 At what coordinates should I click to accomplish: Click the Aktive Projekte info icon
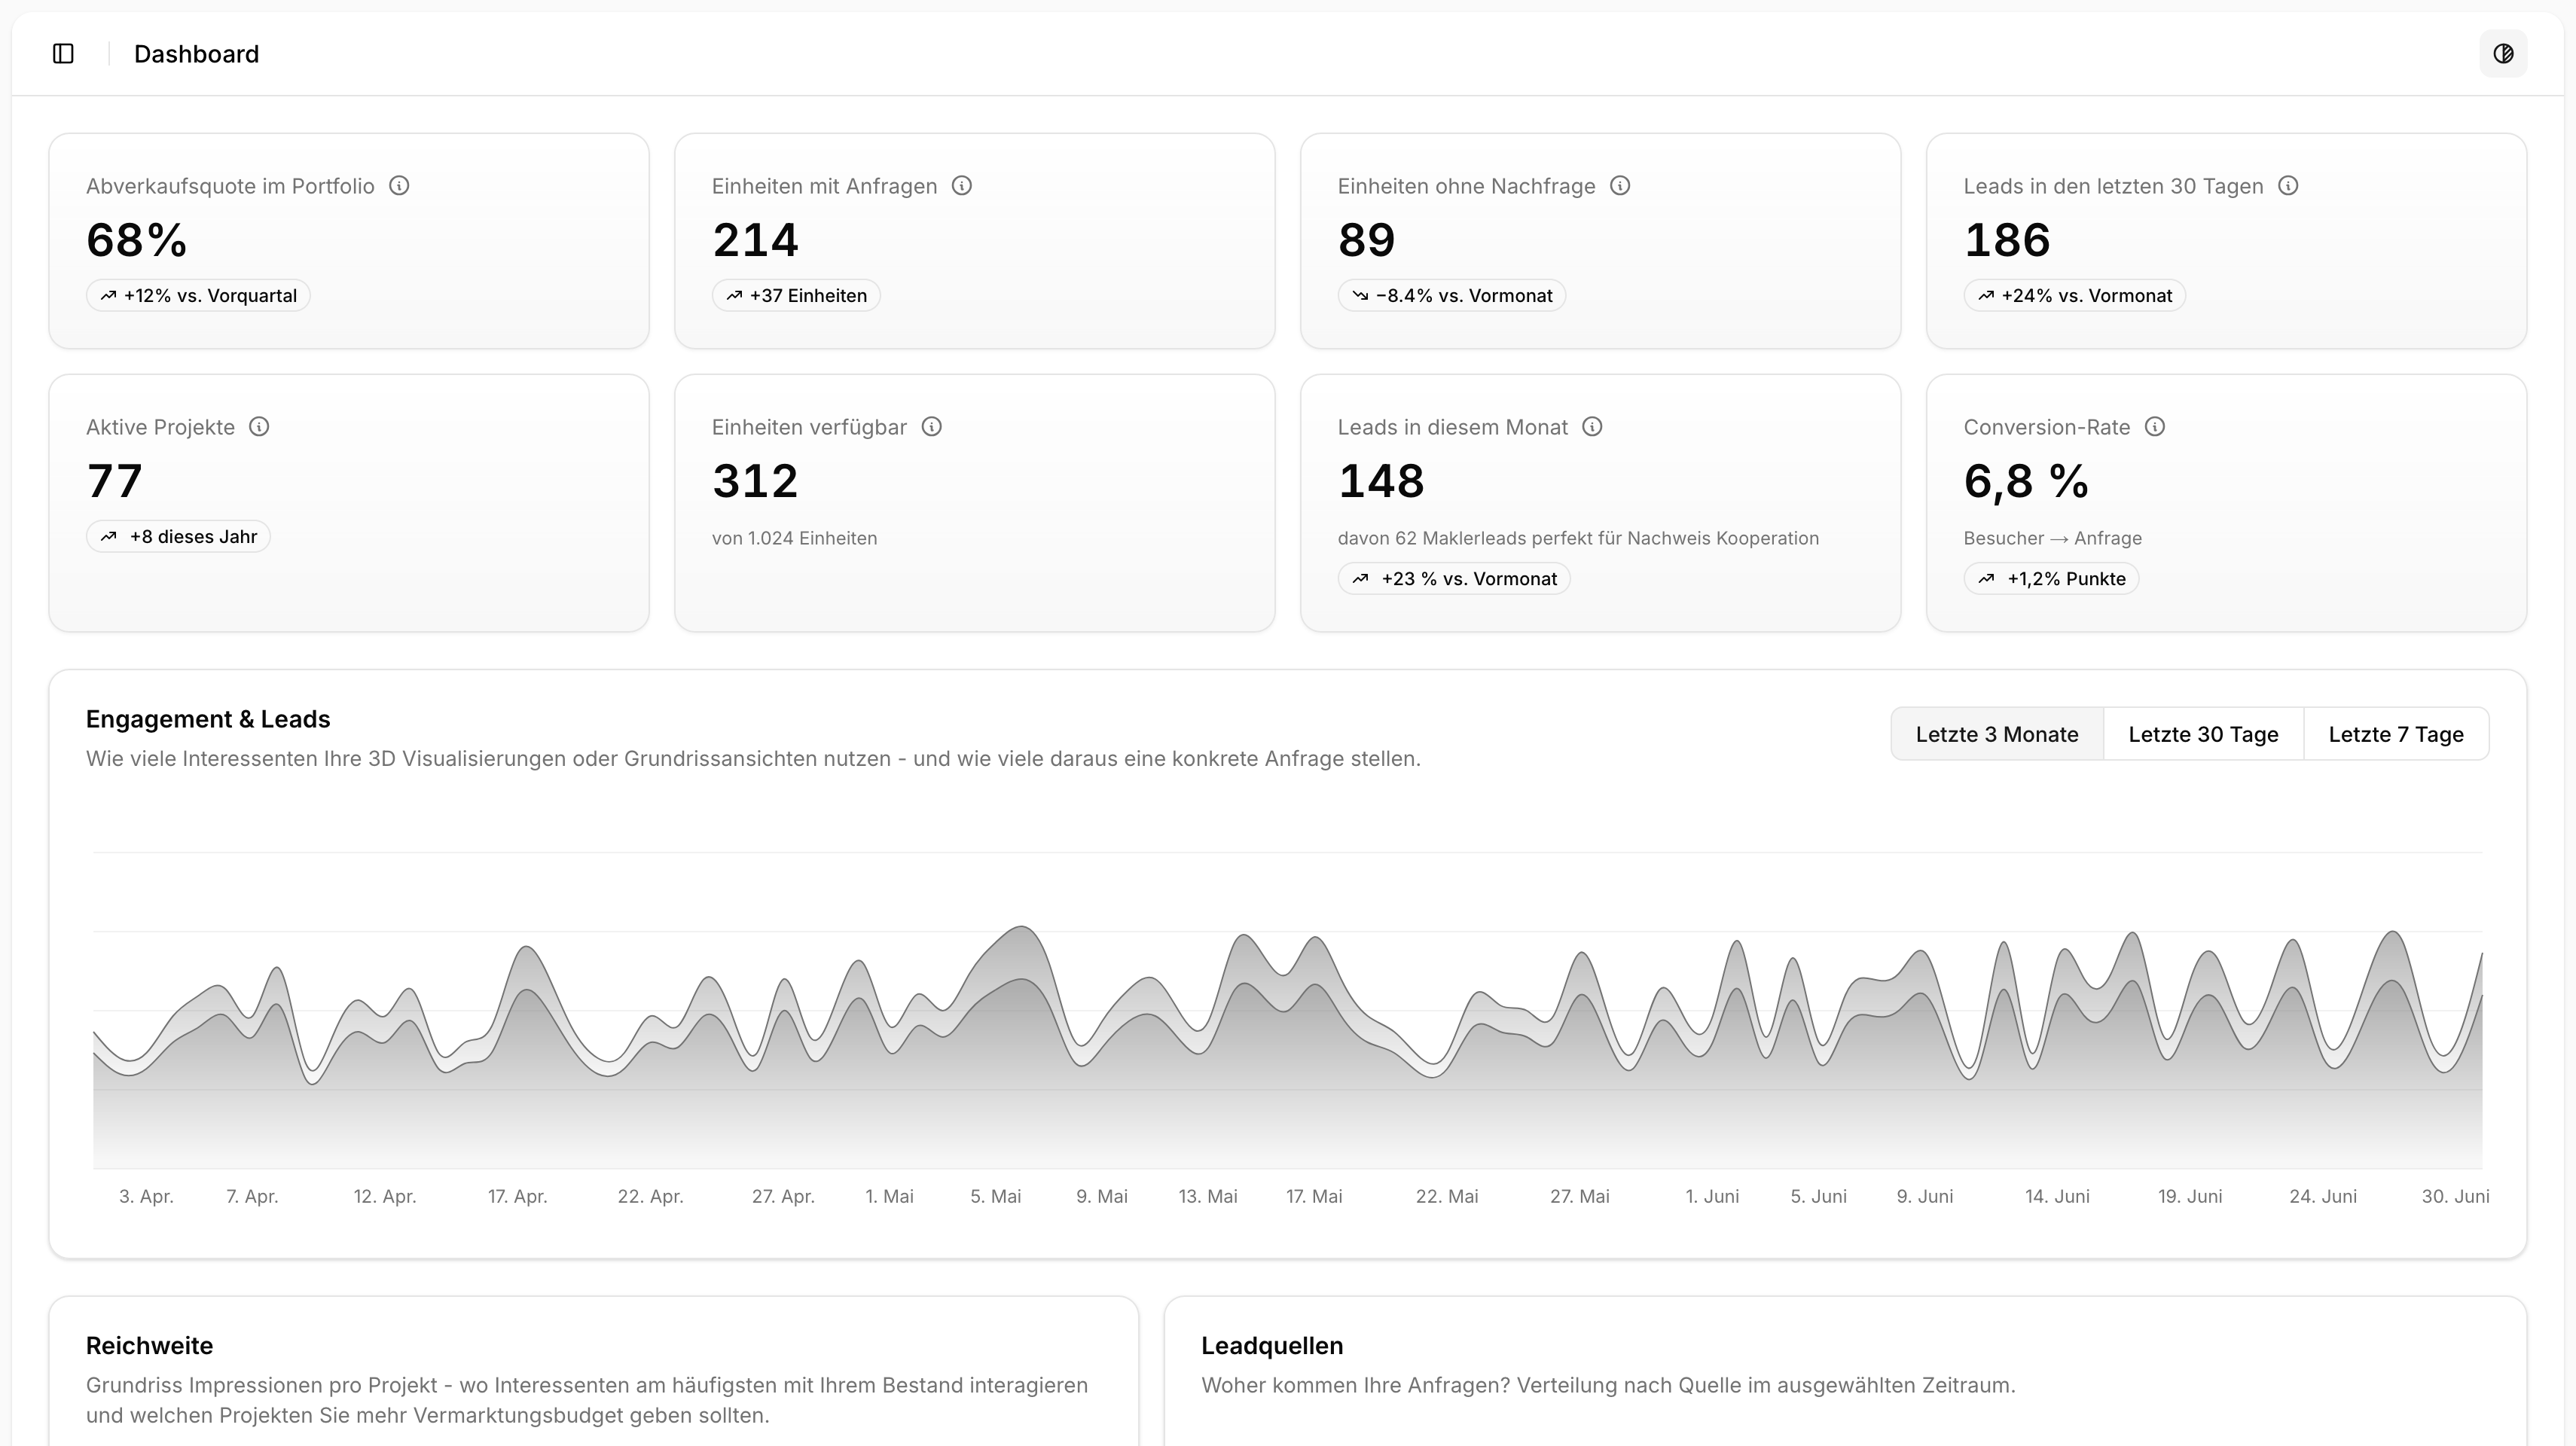(x=259, y=427)
